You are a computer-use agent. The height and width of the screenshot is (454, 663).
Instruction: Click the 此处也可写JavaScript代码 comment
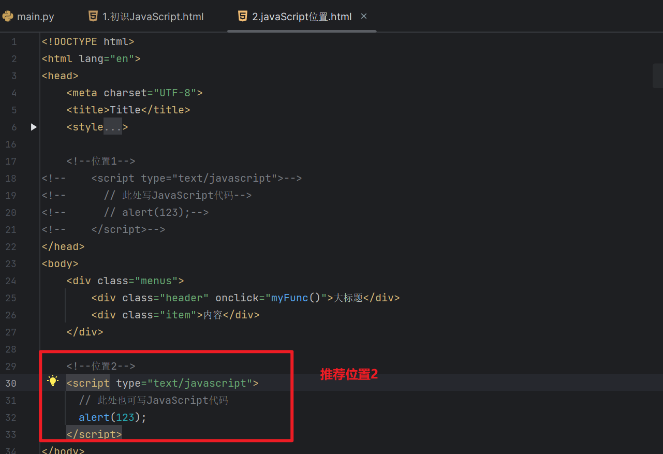tap(153, 400)
